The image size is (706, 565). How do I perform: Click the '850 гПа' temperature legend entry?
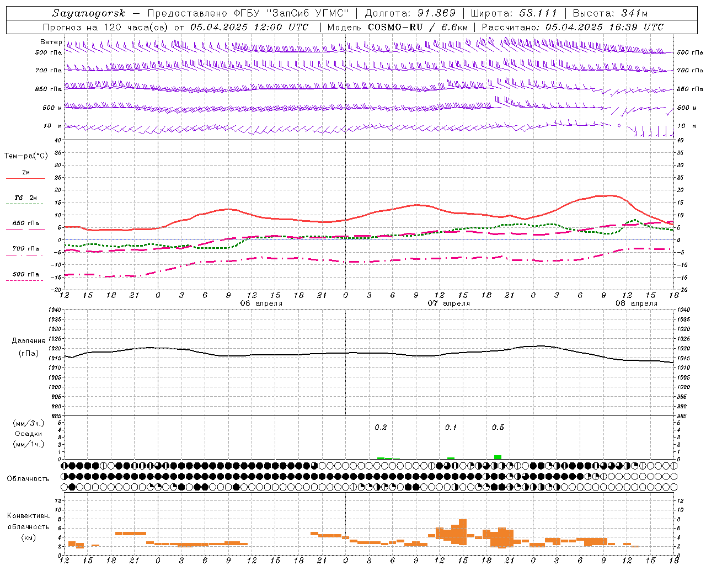[x=25, y=223]
